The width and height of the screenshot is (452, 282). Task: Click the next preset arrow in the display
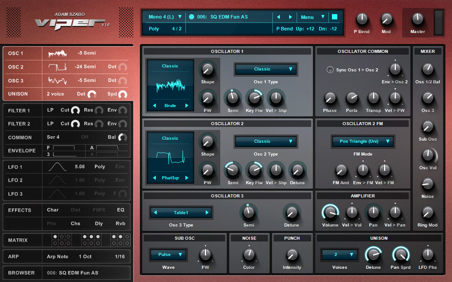click(290, 17)
